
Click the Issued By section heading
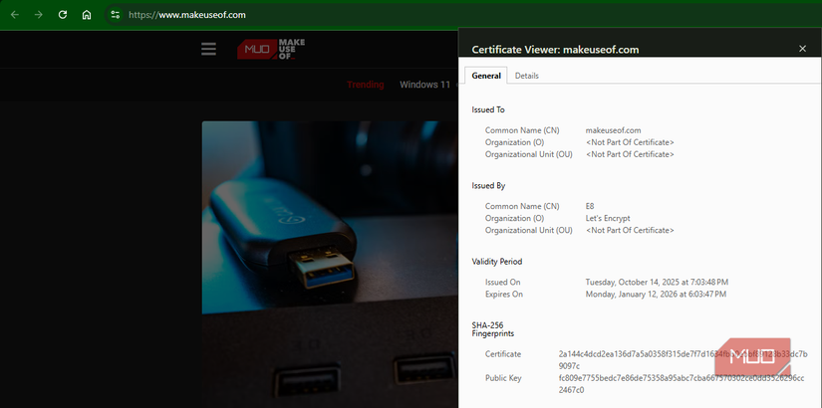pyautogui.click(x=488, y=186)
